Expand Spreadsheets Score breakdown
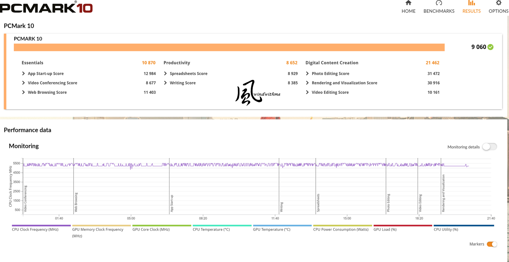 point(166,74)
